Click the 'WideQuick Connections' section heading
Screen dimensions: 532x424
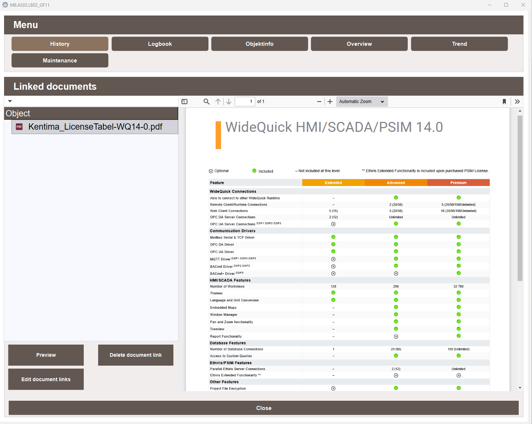(x=233, y=191)
